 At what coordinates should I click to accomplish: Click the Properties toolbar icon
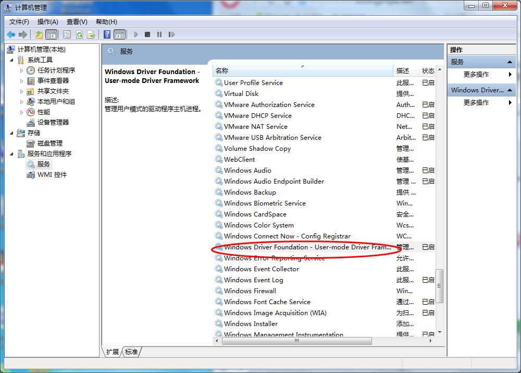(67, 34)
